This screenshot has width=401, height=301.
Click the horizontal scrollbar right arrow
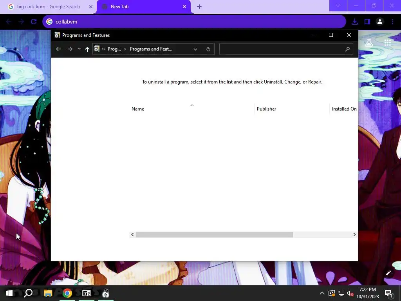tap(354, 234)
